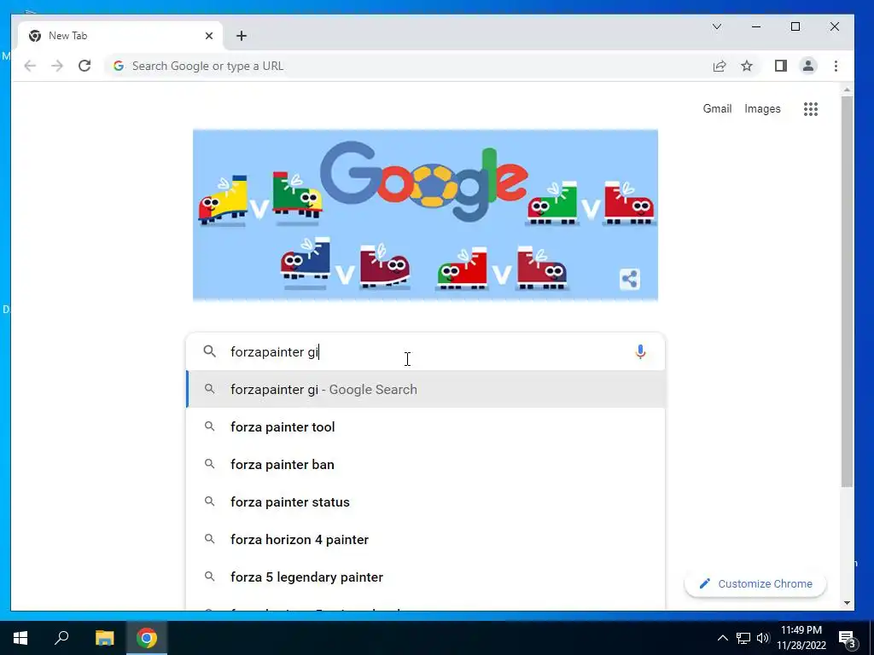
Task: Open the tab search chevron dropdown
Action: click(717, 26)
